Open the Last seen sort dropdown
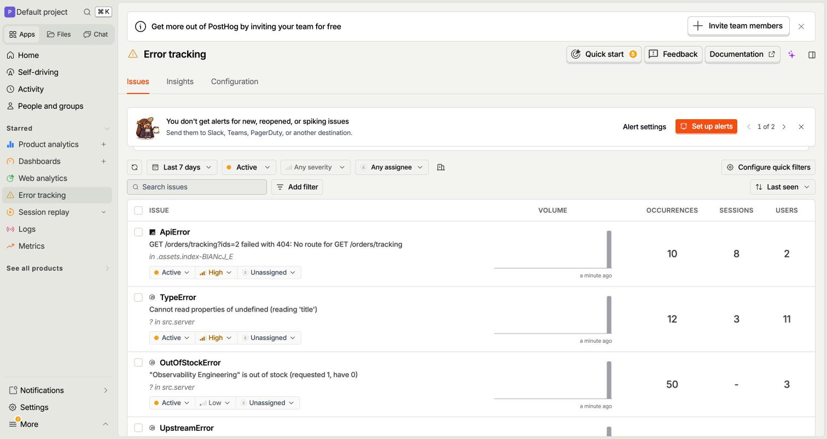This screenshot has width=827, height=439. coord(783,187)
